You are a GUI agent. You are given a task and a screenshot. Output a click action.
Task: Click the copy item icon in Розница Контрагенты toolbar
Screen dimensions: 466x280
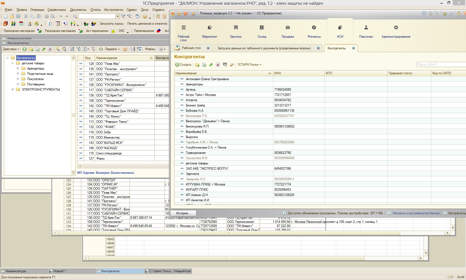pyautogui.click(x=204, y=65)
